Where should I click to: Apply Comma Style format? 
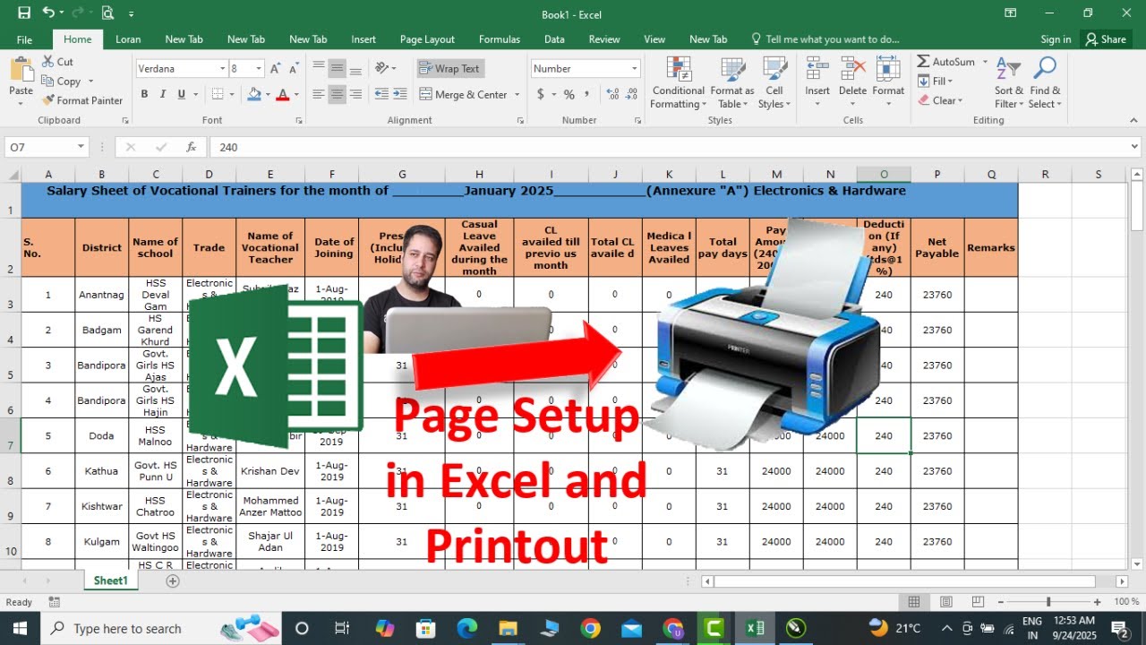point(586,94)
